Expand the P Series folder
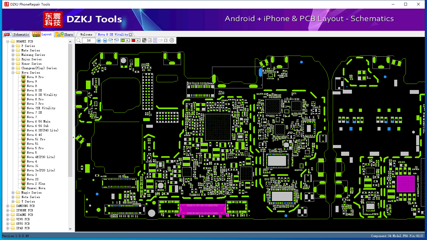 click(x=13, y=46)
